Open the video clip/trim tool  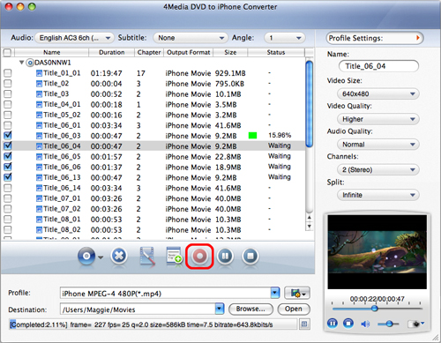[147, 256]
